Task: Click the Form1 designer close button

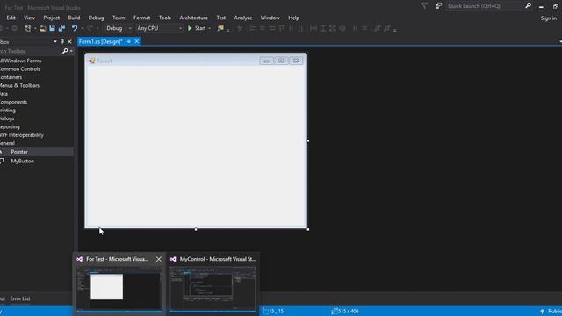Action: (x=296, y=61)
